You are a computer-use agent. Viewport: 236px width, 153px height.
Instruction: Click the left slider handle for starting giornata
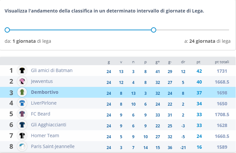(7, 30)
